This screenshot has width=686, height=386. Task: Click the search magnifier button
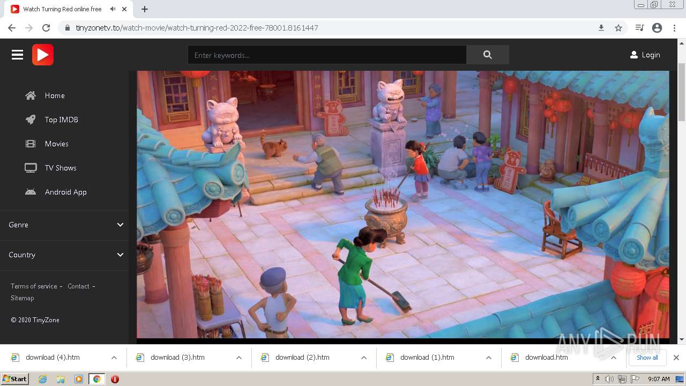[x=487, y=55]
